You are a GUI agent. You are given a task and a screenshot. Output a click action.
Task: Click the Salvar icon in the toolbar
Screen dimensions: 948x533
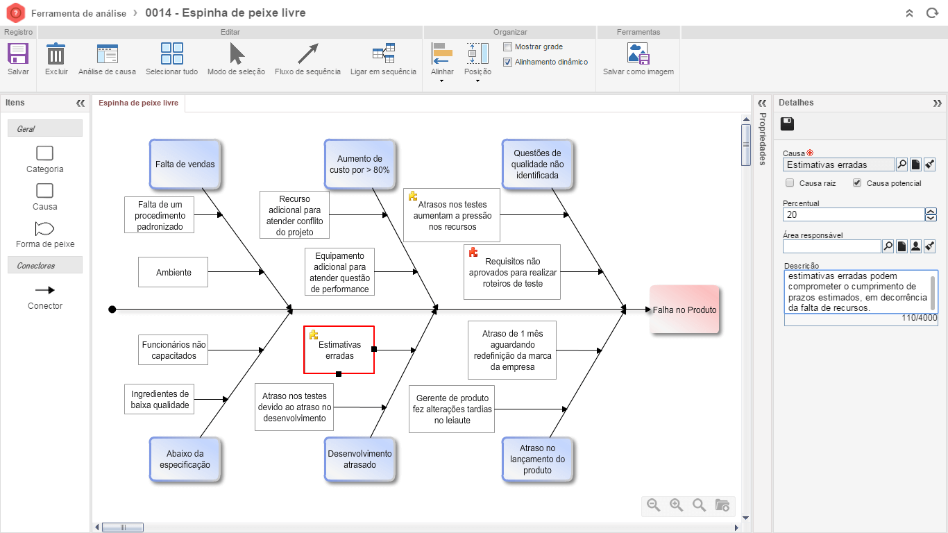(18, 54)
